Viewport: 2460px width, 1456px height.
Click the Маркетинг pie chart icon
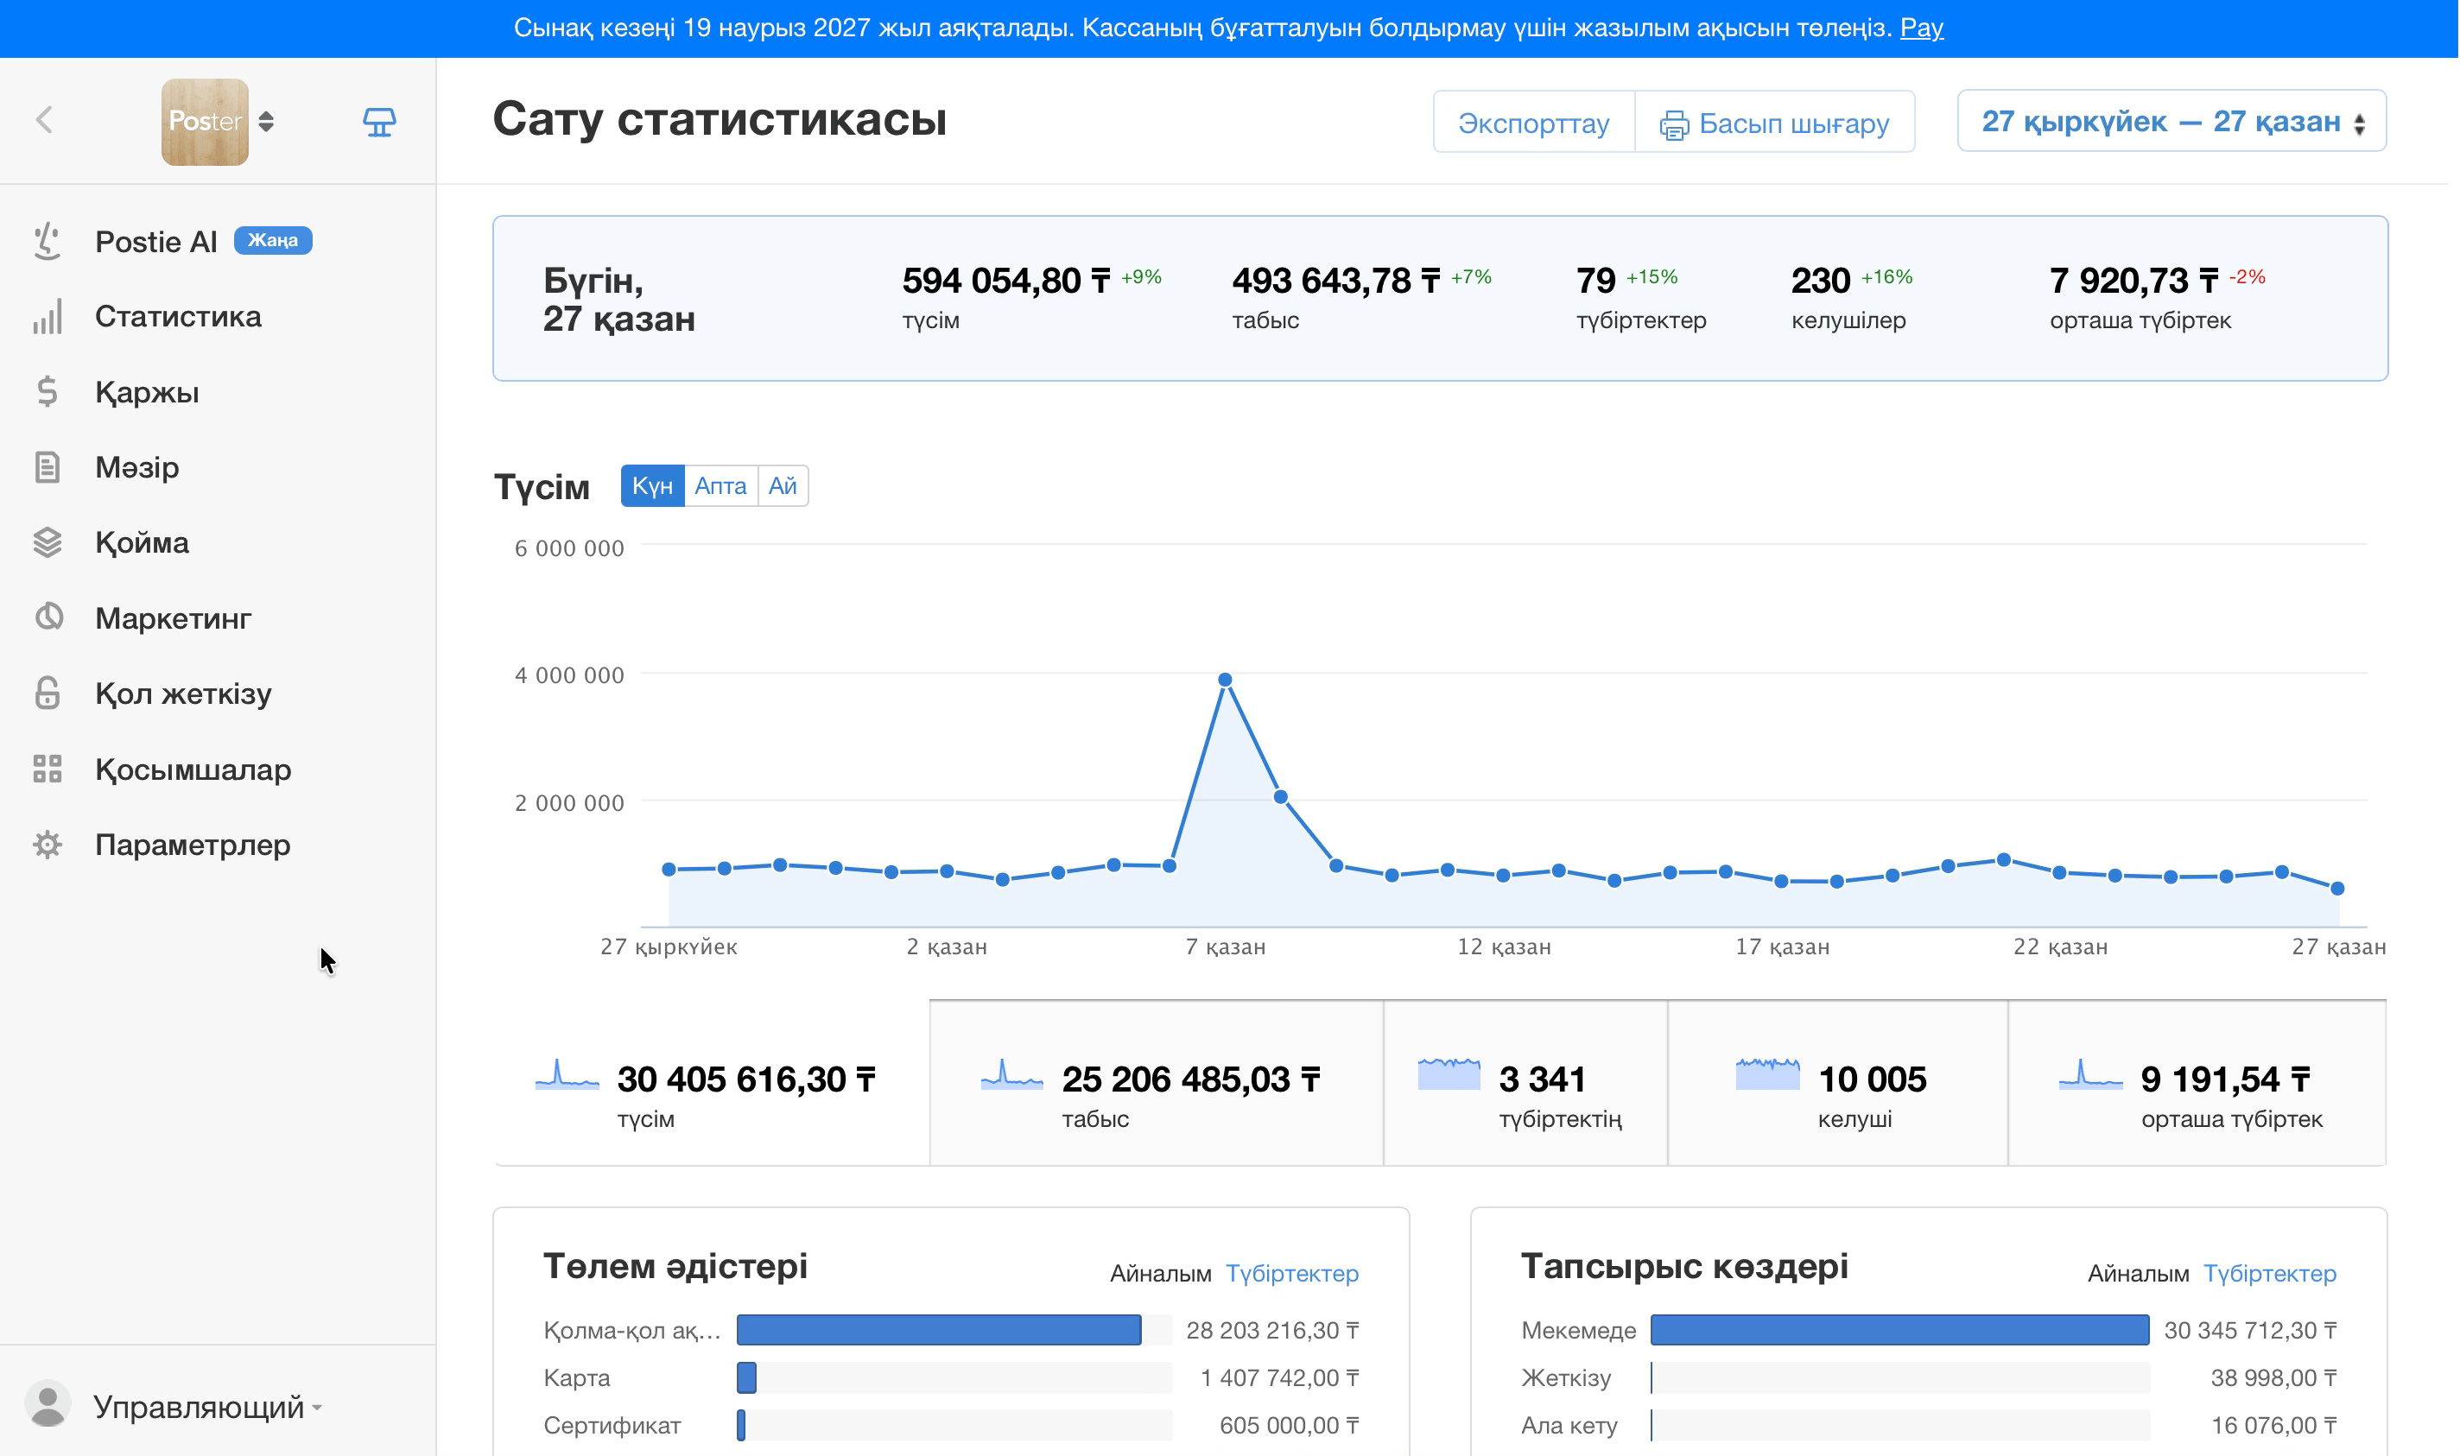tap(48, 618)
